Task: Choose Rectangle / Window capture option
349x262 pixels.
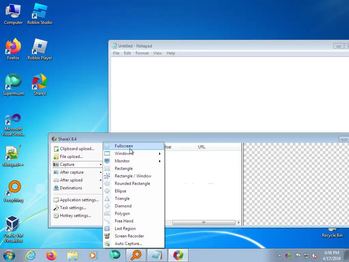Action: coord(134,176)
